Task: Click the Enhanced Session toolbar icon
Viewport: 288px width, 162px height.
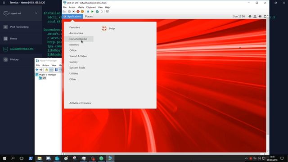Action: click(108, 12)
